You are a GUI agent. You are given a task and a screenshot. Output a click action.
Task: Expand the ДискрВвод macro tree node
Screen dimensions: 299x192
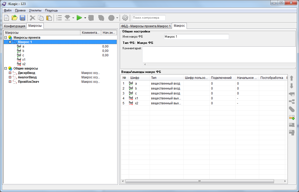[10, 73]
